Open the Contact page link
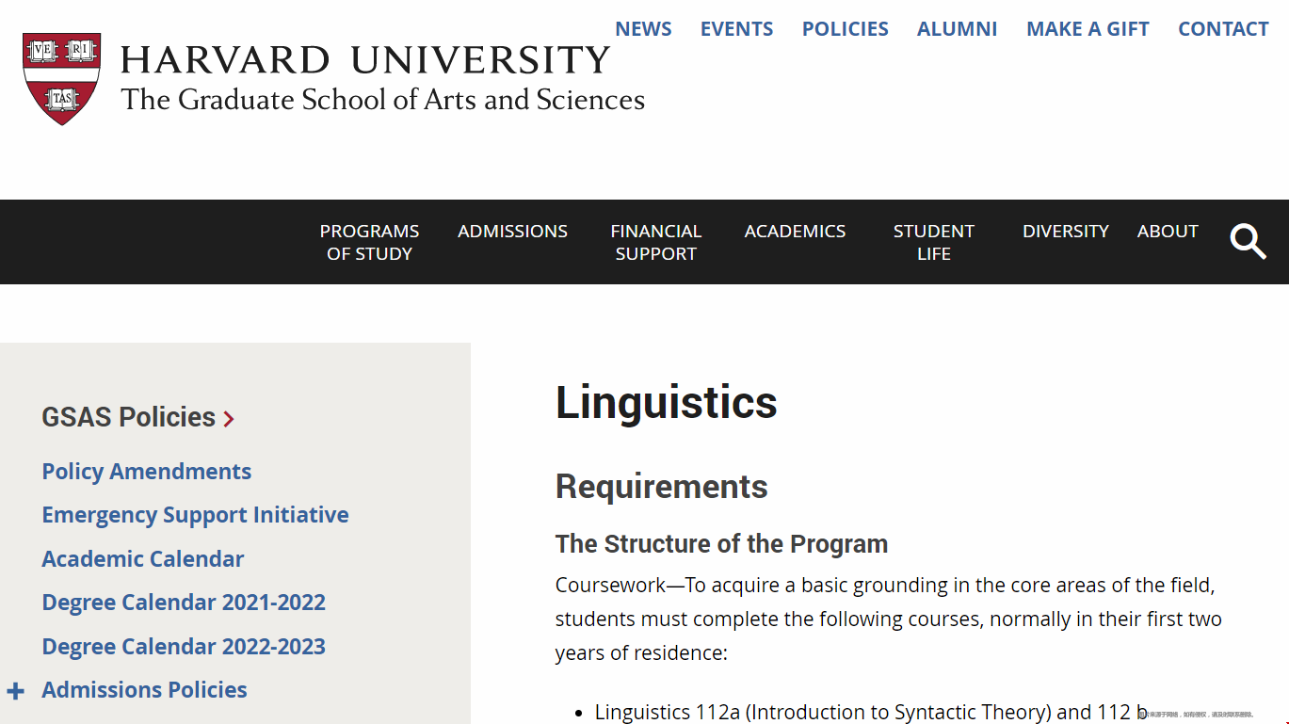Viewport: 1289px width, 724px height. coord(1223,29)
